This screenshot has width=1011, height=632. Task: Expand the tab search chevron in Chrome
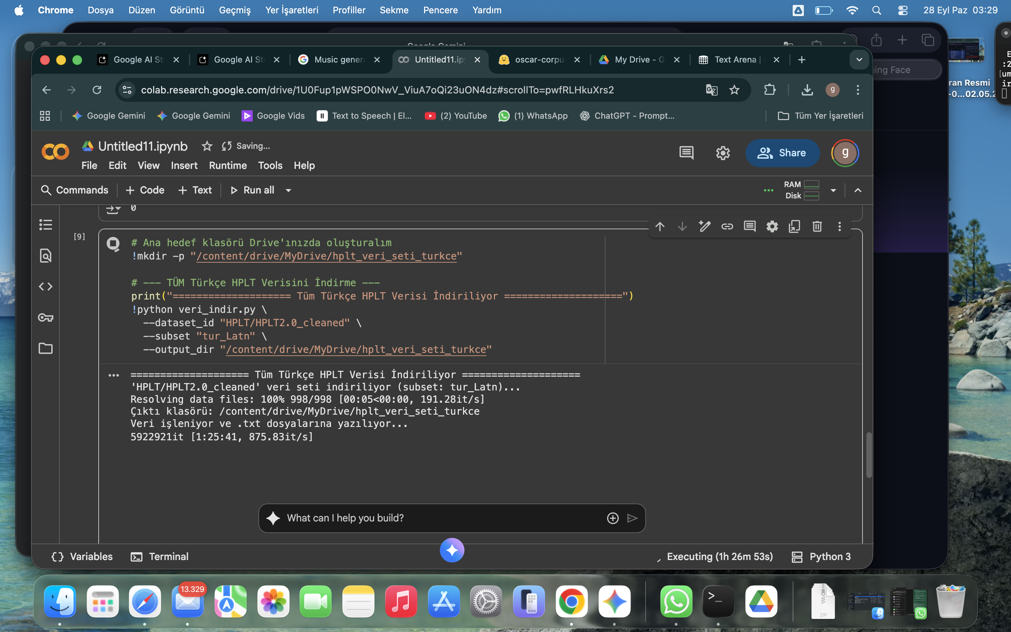[x=859, y=60]
